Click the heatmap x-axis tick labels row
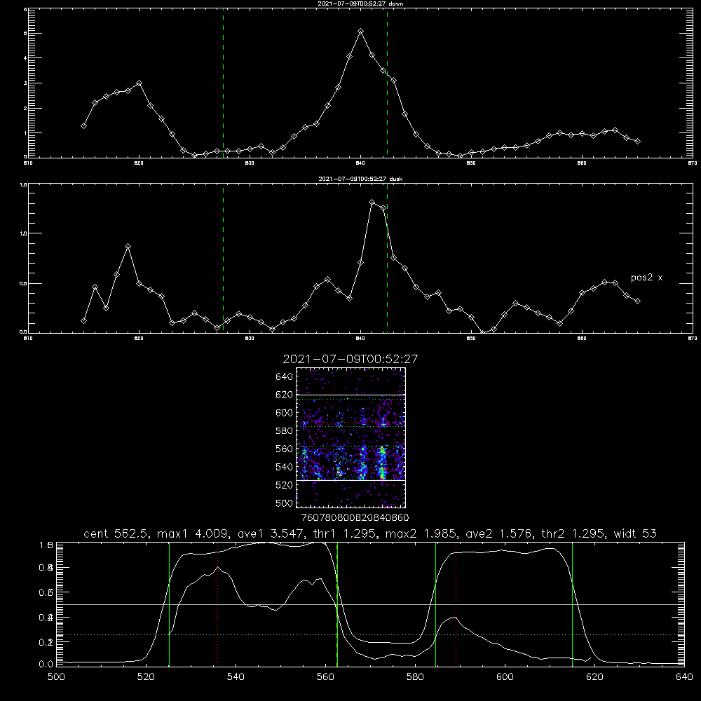The width and height of the screenshot is (701, 701). [x=355, y=518]
